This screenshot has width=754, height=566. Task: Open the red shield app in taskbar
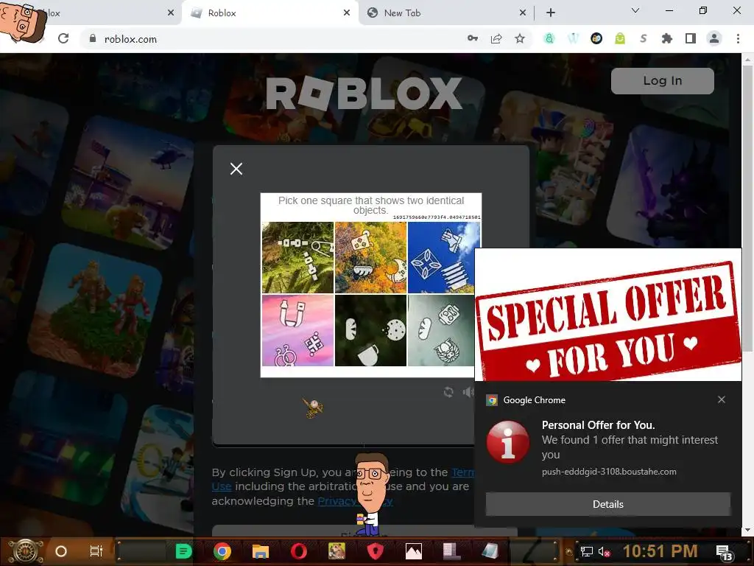point(376,551)
